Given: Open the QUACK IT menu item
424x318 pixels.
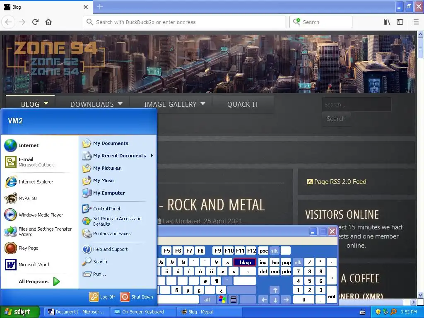Looking at the screenshot, I should (243, 104).
